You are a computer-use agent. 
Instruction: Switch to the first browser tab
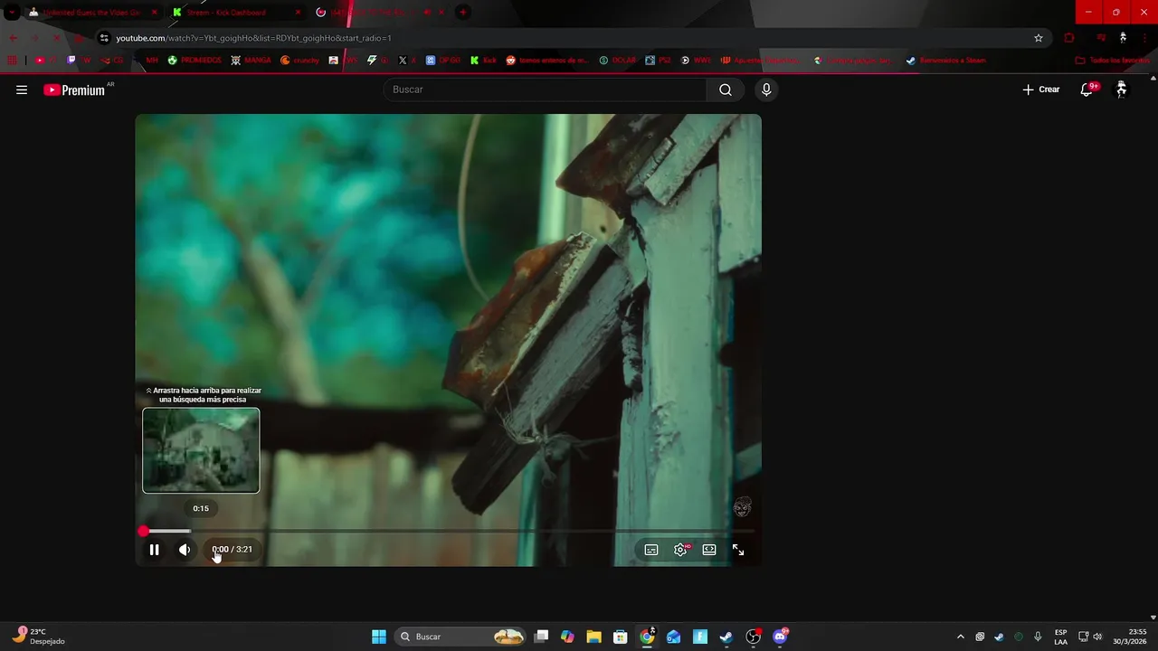tap(90, 13)
